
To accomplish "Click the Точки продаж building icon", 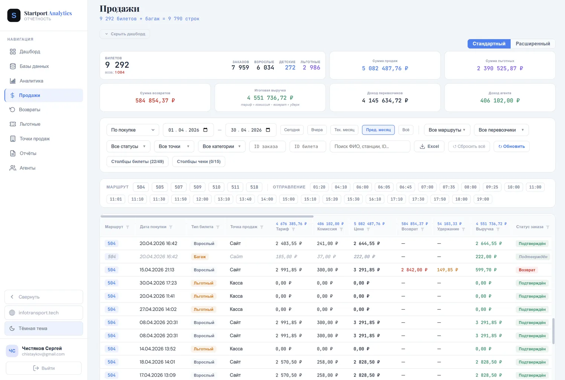I will pos(13,139).
